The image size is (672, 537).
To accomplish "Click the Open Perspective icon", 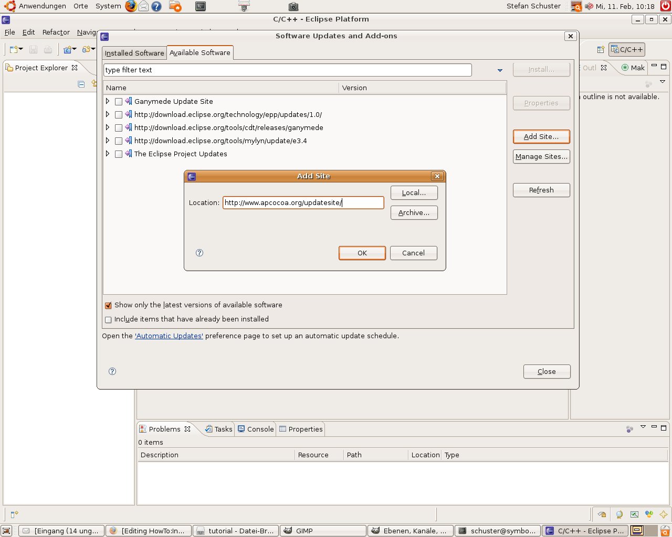I will click(601, 49).
